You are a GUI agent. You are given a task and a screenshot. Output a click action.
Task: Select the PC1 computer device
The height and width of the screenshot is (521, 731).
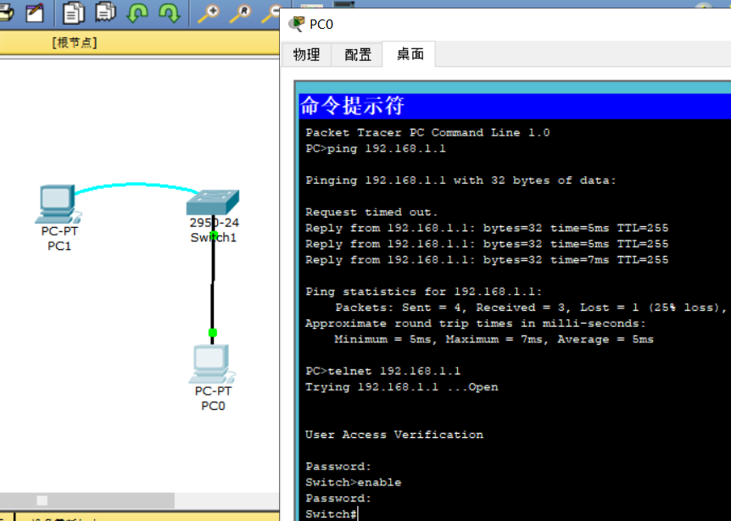(x=59, y=204)
